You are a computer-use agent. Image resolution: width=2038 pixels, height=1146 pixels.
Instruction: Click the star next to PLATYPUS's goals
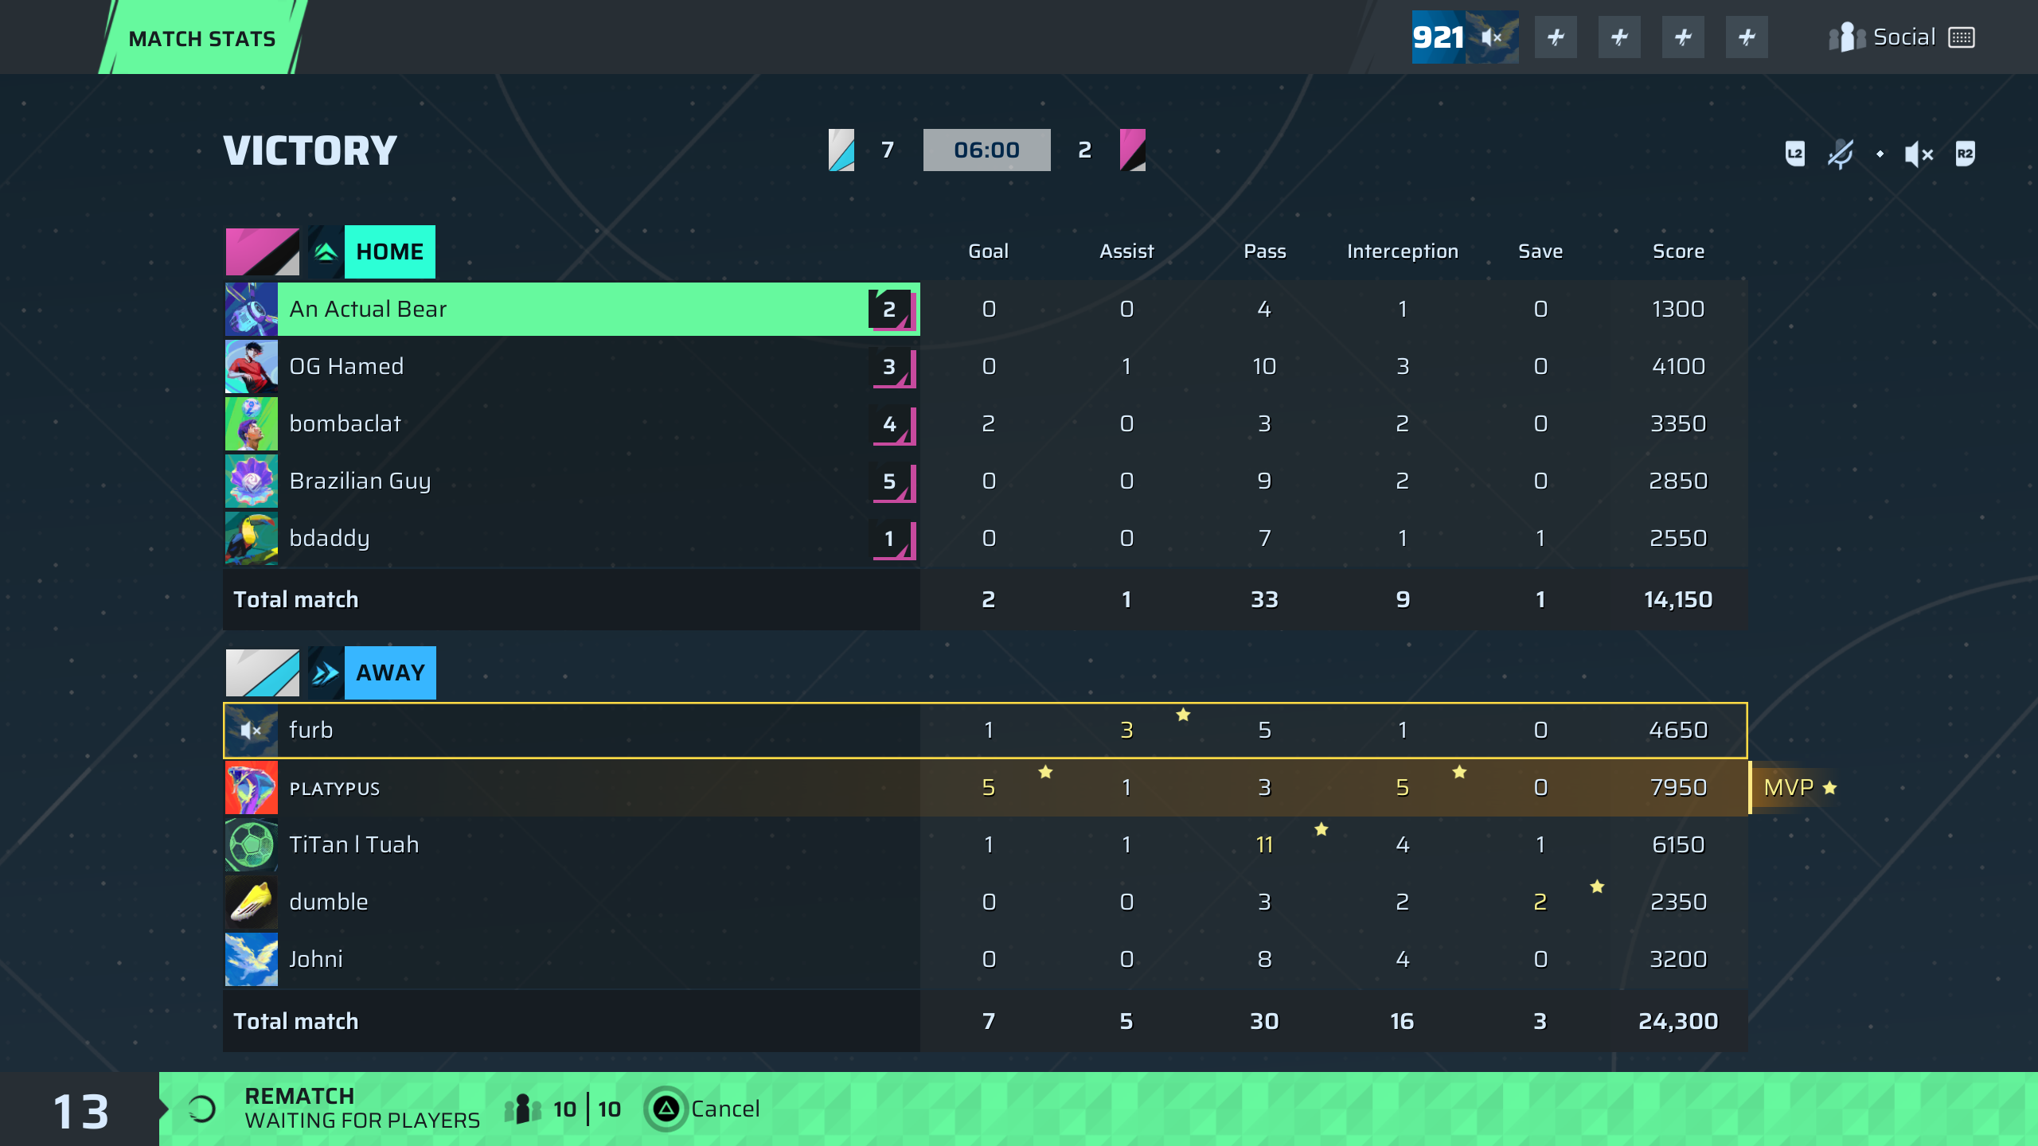[1045, 772]
